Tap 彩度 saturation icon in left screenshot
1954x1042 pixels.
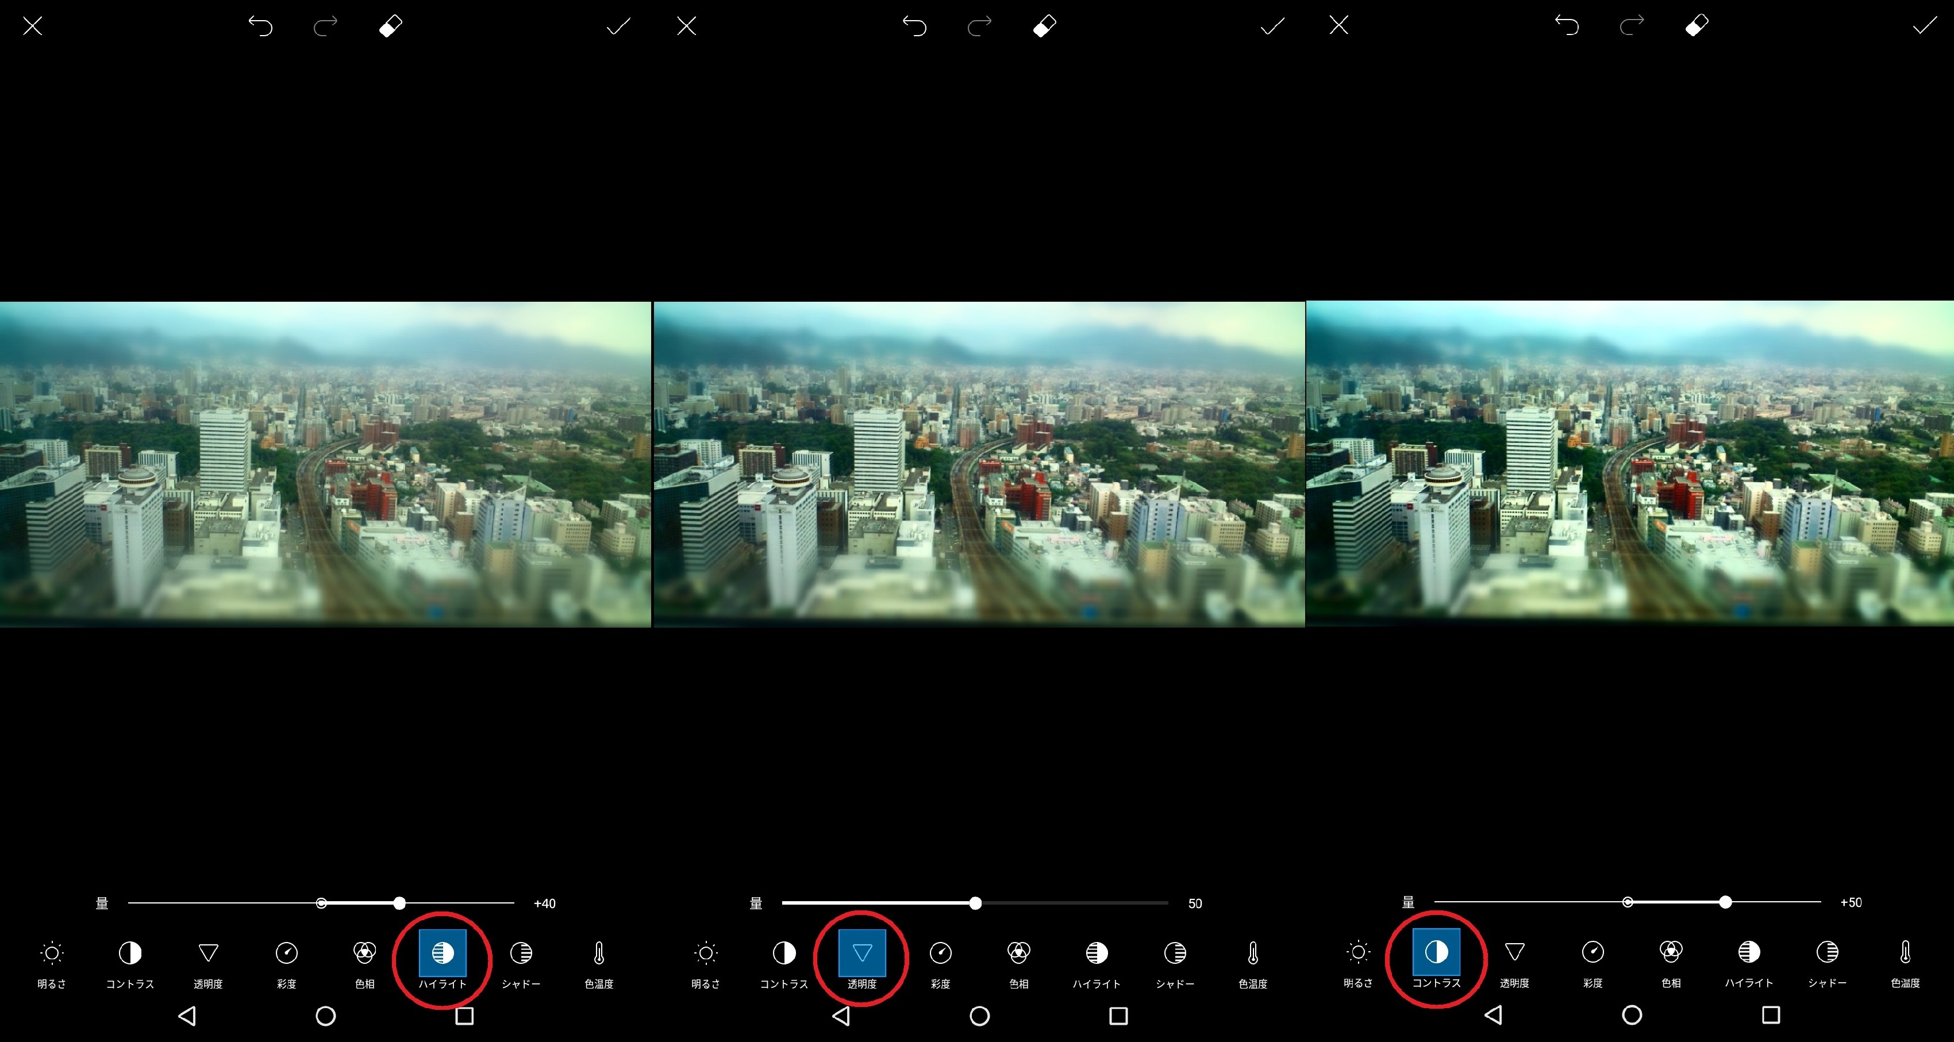click(x=286, y=953)
